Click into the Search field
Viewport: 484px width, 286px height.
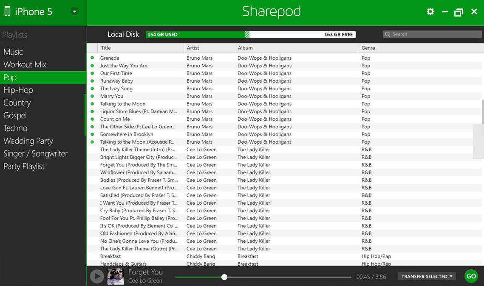coord(432,34)
